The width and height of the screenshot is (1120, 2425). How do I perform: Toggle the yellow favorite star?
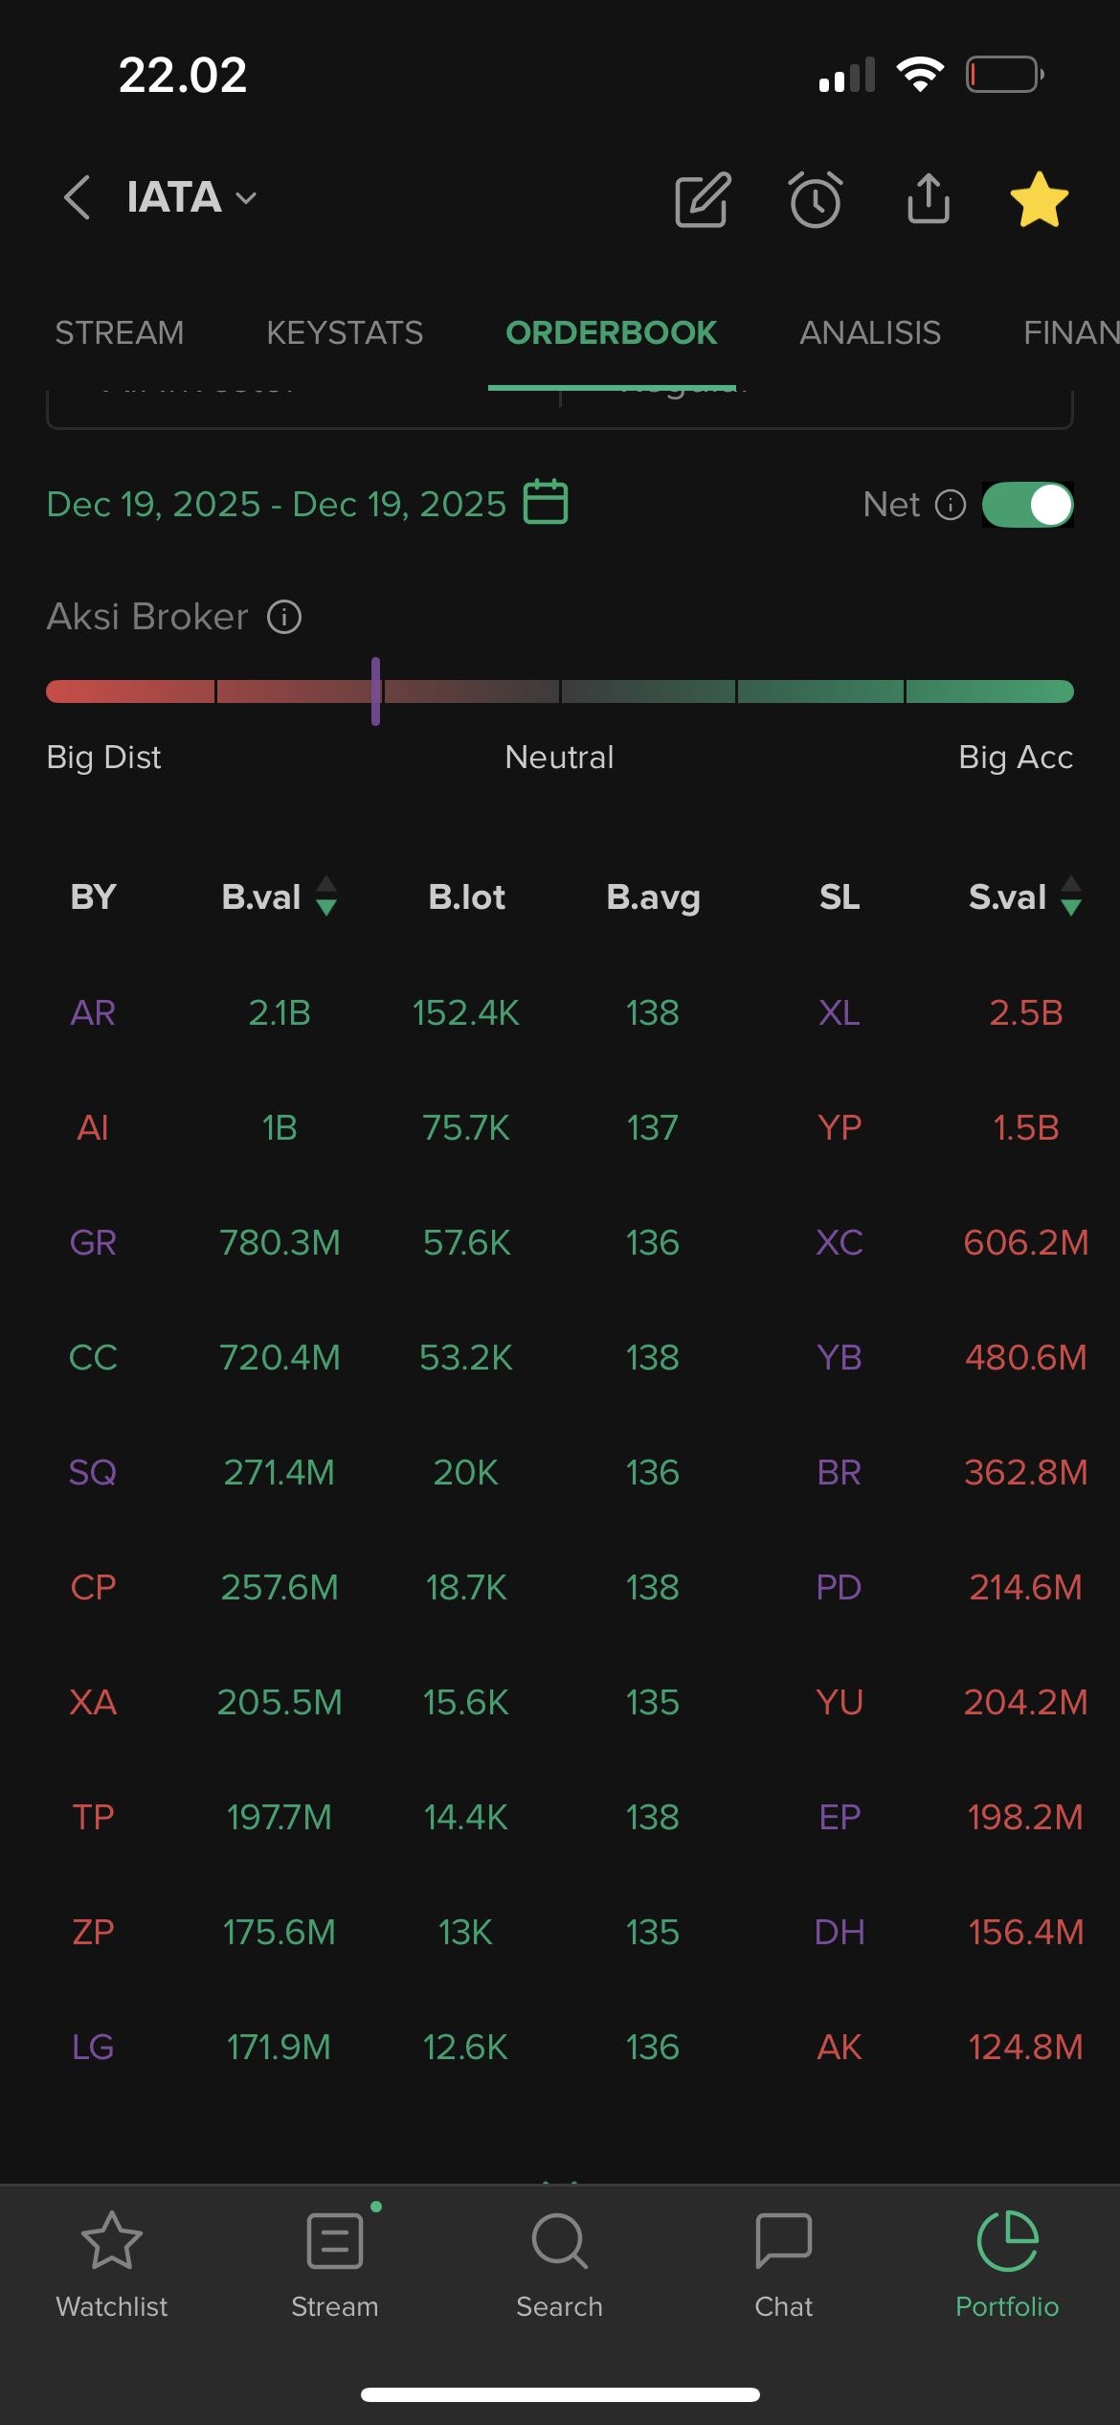[1039, 200]
